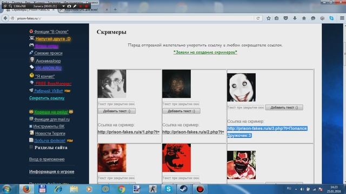This screenshot has height=194, width=346.
Task: Click Добавить текст under the second screamer
Action: point(182,111)
